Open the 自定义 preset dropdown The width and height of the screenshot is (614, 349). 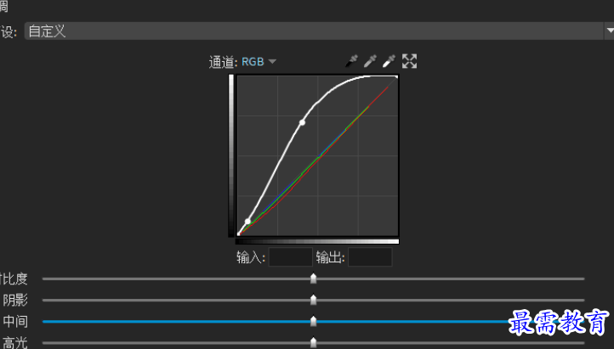click(314, 31)
